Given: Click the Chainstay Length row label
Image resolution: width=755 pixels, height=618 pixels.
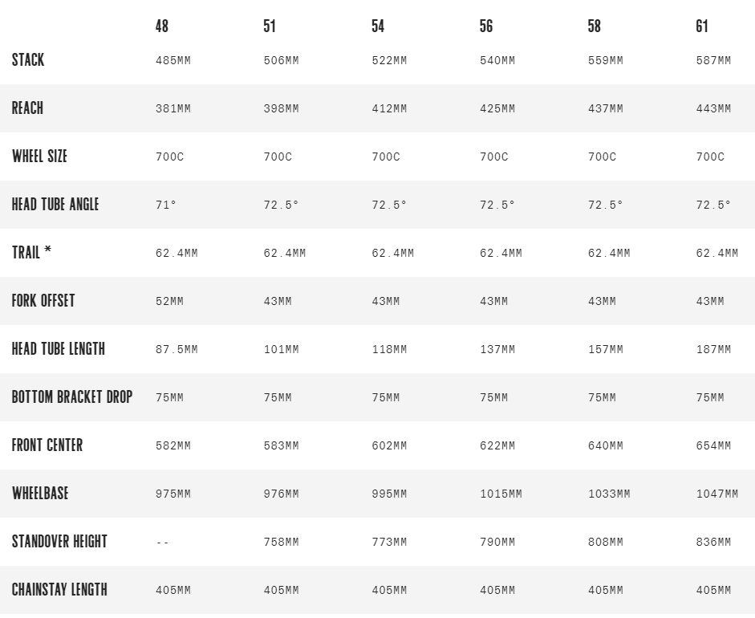Looking at the screenshot, I should coord(59,590).
